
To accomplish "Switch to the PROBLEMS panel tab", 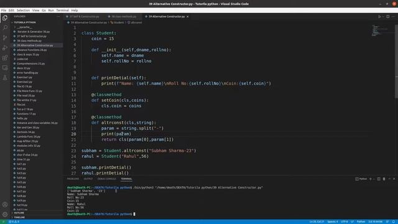I will click(73, 179).
